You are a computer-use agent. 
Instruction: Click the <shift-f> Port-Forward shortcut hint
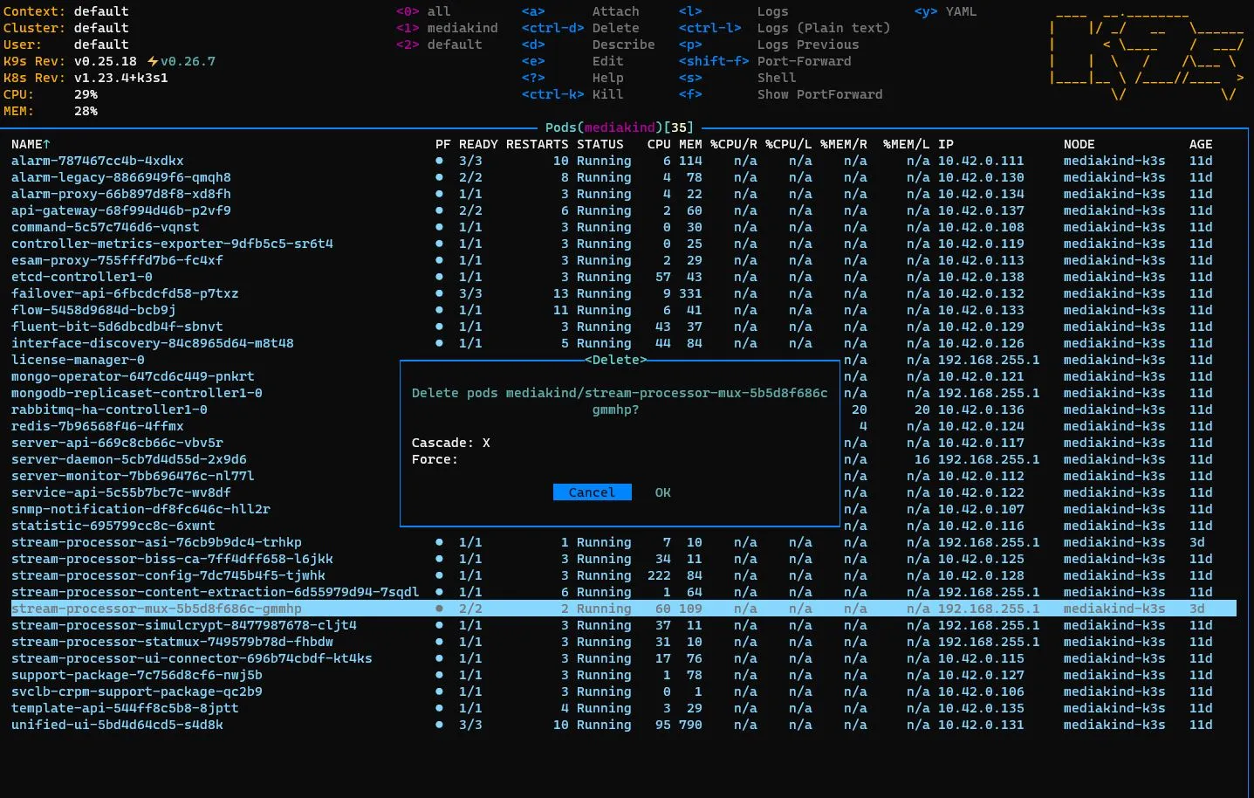click(765, 61)
